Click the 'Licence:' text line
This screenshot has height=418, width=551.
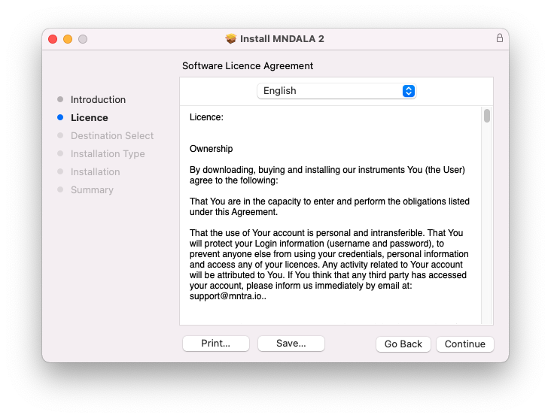206,117
